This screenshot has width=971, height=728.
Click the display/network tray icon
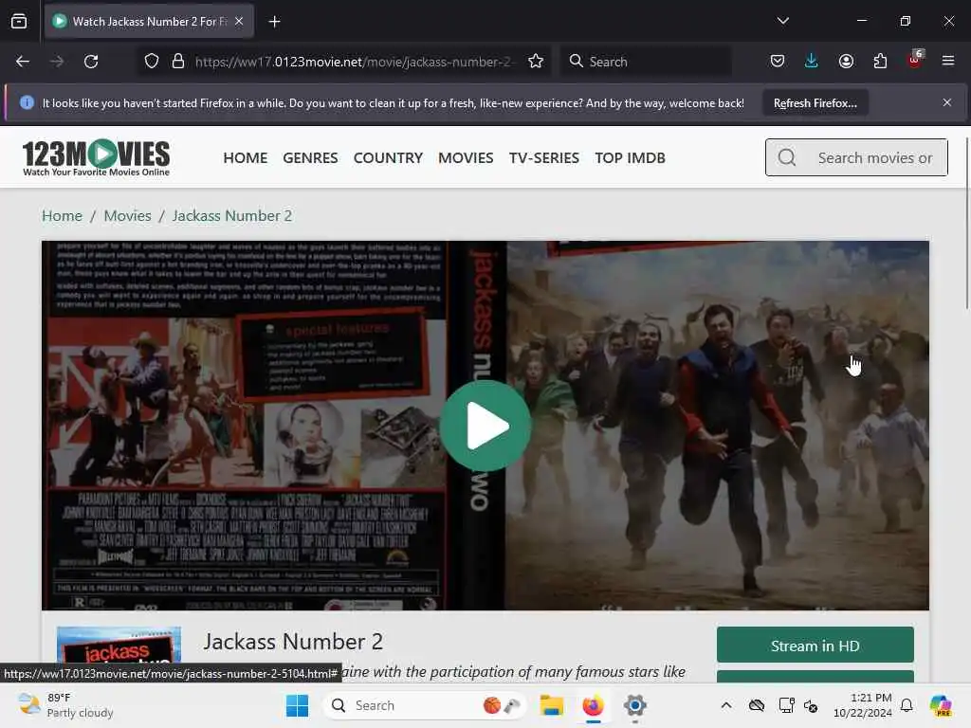pyautogui.click(x=786, y=705)
